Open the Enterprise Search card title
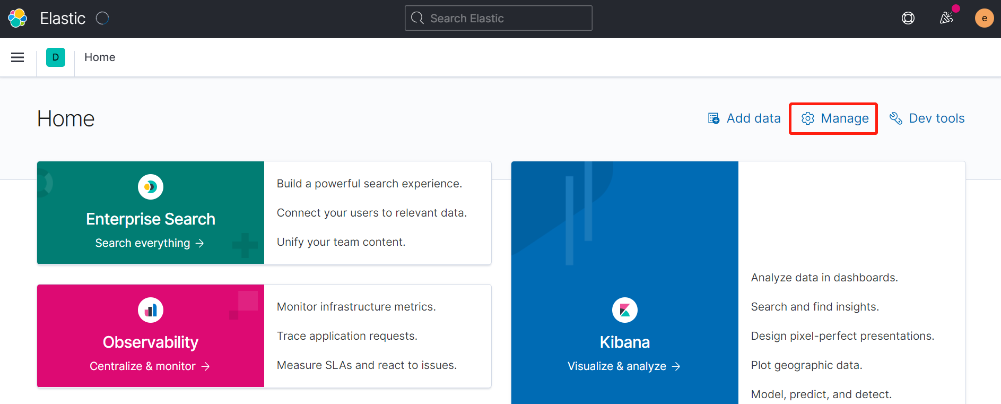The width and height of the screenshot is (1001, 404). click(151, 219)
